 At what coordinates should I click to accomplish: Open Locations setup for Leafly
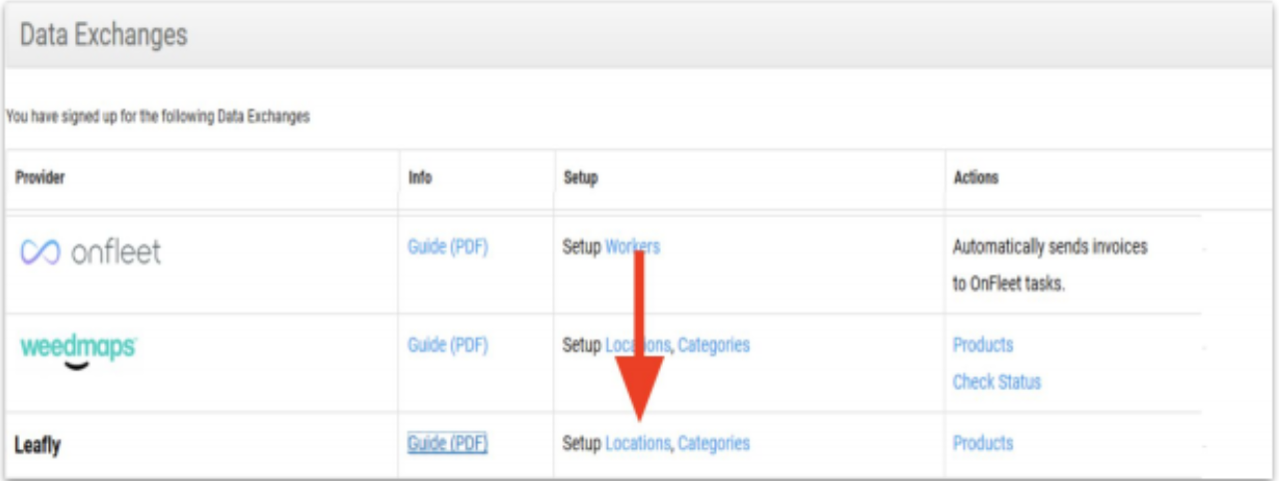click(638, 443)
